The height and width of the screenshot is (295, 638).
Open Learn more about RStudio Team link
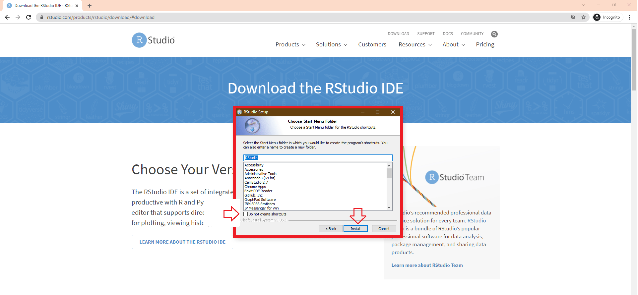[427, 265]
